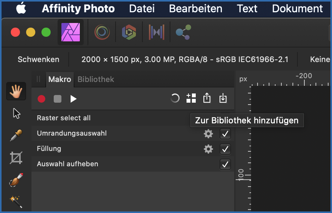Choose the Selection Brush tool

pos(16,180)
